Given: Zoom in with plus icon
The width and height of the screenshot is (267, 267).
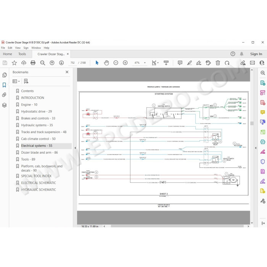Looking at the screenshot, I should [x=125, y=63].
